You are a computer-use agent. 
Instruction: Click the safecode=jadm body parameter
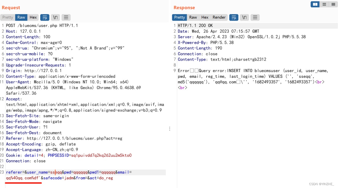pyautogui.click(x=58, y=178)
